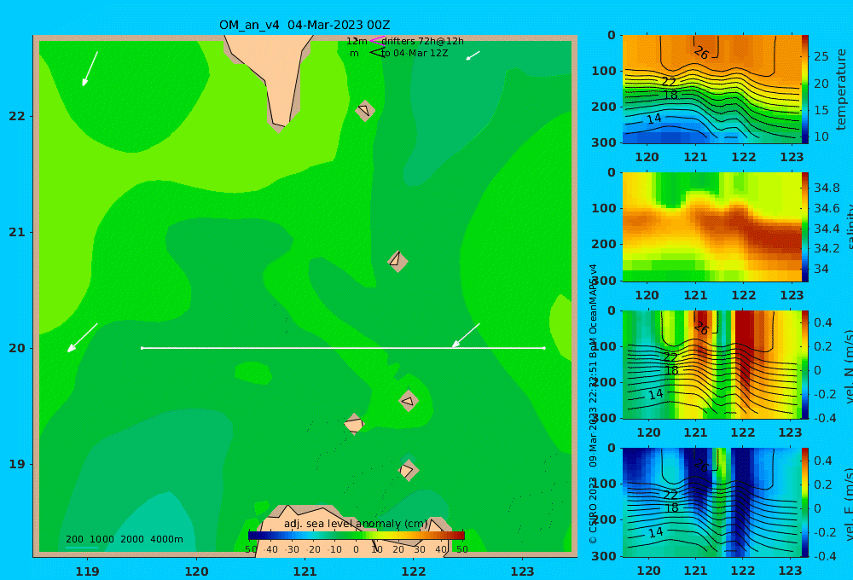
Task: Click the 'temperature' axis label
Action: (841, 90)
